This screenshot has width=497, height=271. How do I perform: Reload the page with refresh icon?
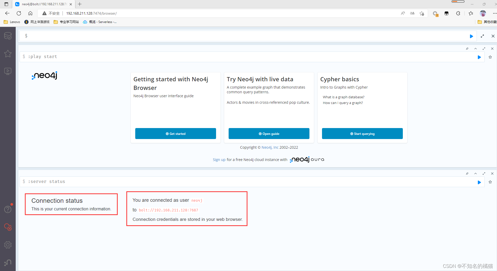[x=19, y=13]
